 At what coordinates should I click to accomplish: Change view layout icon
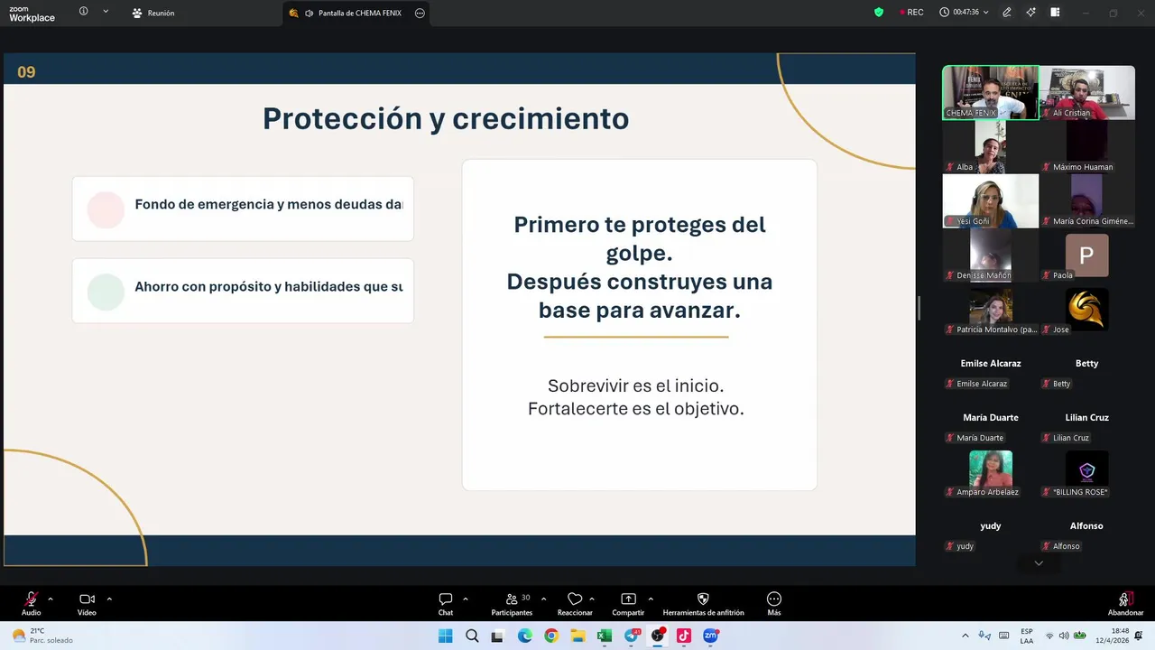(x=1054, y=13)
